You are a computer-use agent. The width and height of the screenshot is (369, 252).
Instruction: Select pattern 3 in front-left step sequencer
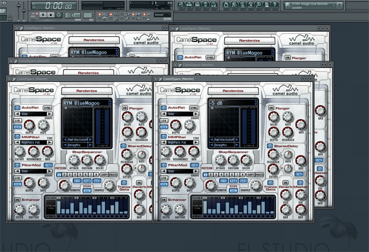click(x=70, y=174)
